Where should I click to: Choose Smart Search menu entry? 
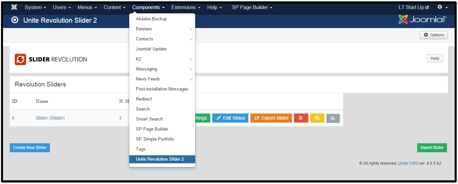pyautogui.click(x=162, y=119)
